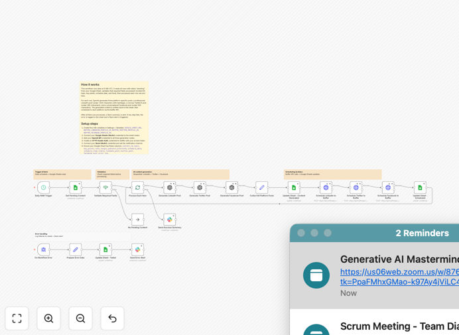This screenshot has height=335, width=459.
Task: Select the Generate LinkedIn Post OpenAI node
Action: coord(170,188)
